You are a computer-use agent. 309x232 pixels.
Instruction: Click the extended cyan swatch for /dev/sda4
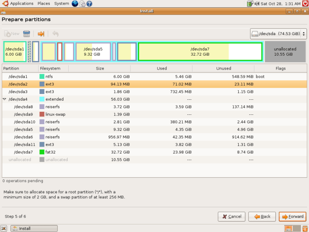click(42, 99)
